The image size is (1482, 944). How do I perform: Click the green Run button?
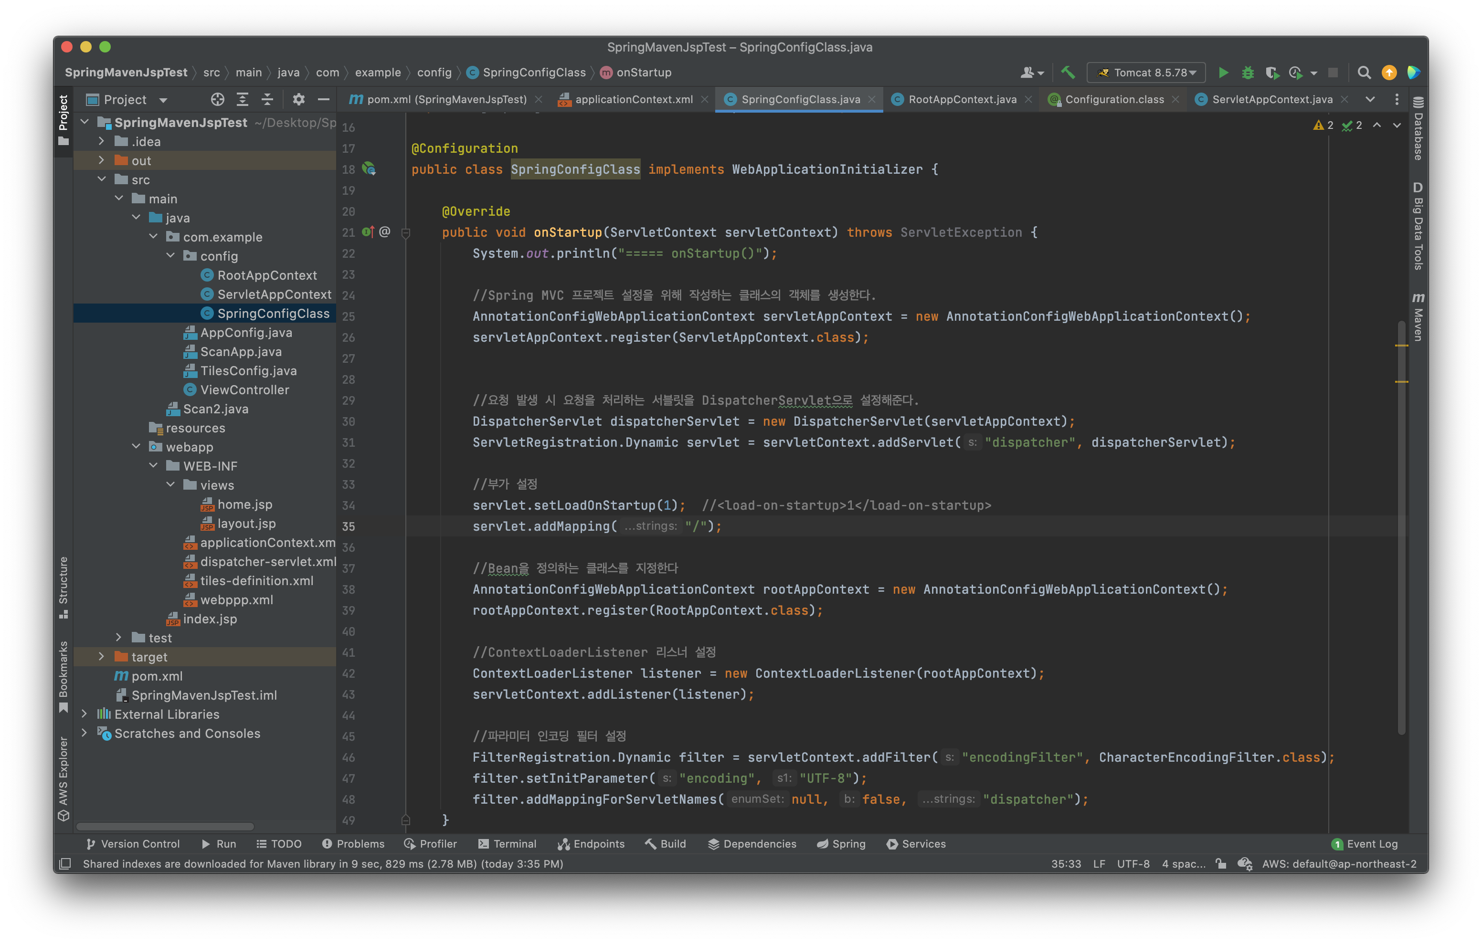point(1223,73)
